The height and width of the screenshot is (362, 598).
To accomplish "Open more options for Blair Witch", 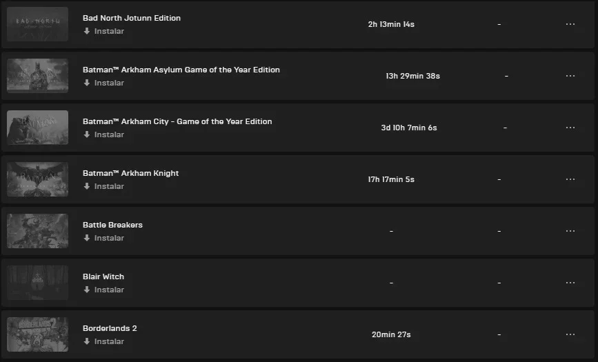I will (570, 283).
